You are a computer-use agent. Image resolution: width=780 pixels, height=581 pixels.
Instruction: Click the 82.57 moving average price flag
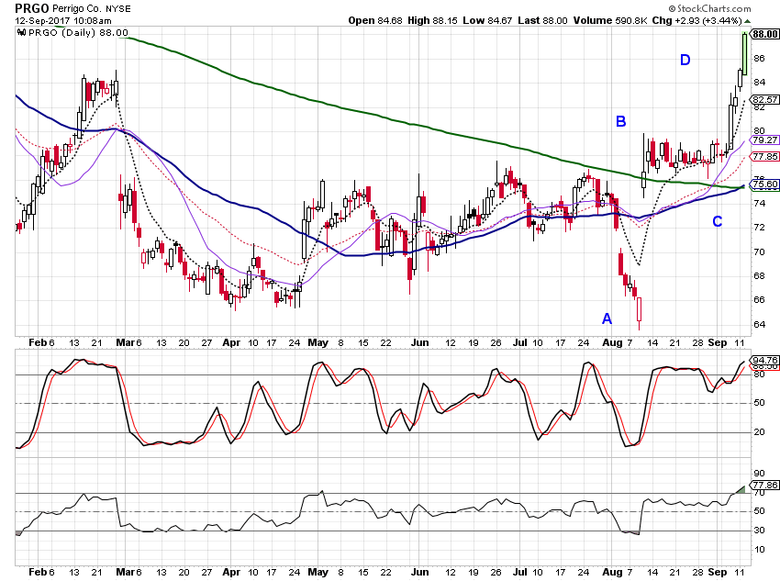point(764,99)
